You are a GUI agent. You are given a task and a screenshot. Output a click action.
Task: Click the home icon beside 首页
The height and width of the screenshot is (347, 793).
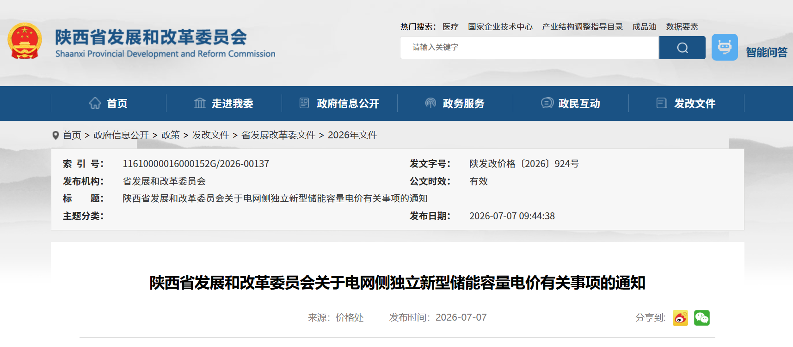95,103
